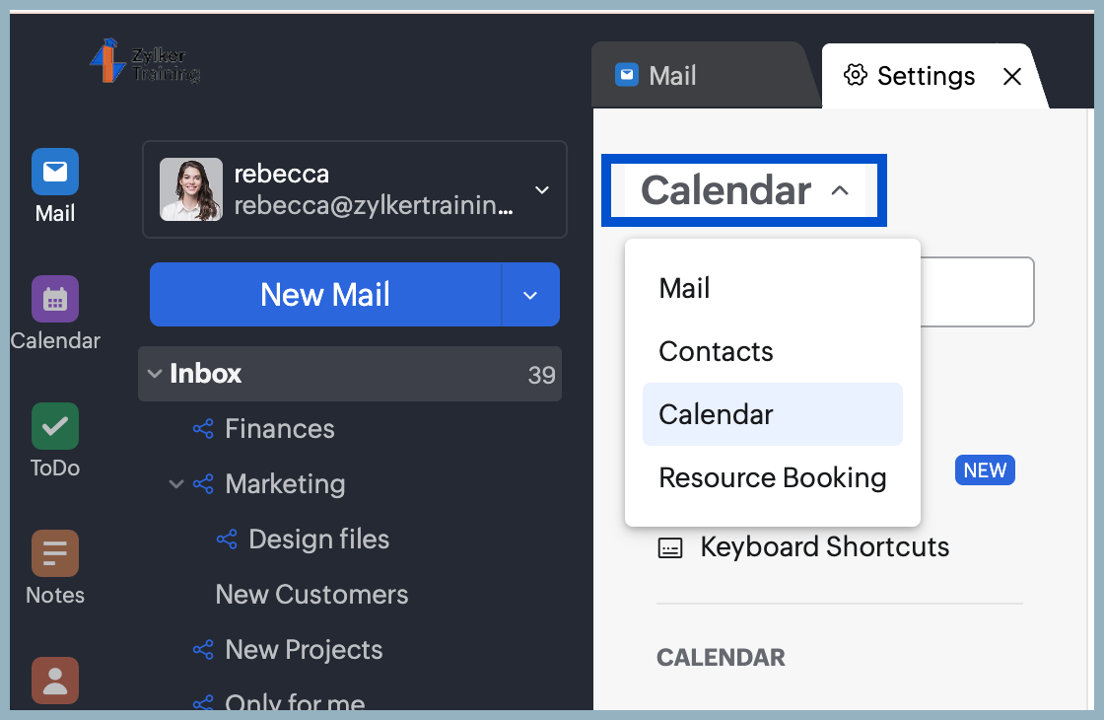Collapse the Inbox folder chevron
The height and width of the screenshot is (720, 1104).
(x=155, y=374)
